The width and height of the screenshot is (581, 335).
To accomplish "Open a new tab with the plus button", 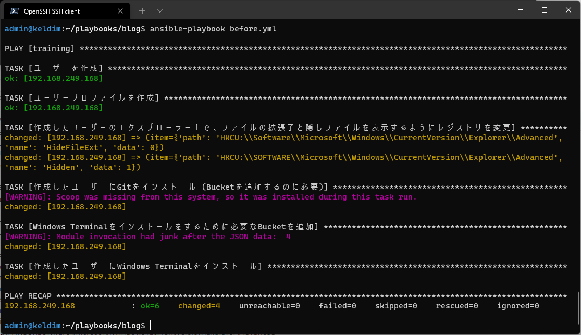I will coord(142,11).
